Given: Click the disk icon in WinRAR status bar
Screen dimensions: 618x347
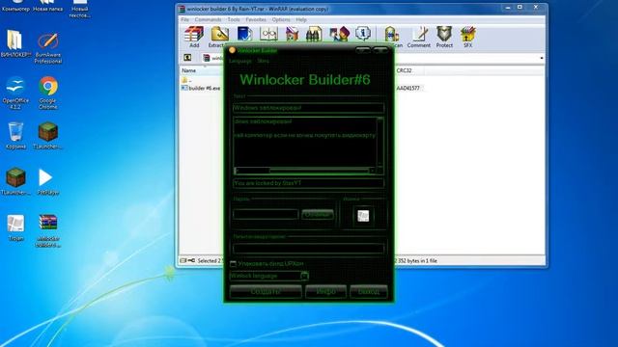Looking at the screenshot, I should coord(183,260).
